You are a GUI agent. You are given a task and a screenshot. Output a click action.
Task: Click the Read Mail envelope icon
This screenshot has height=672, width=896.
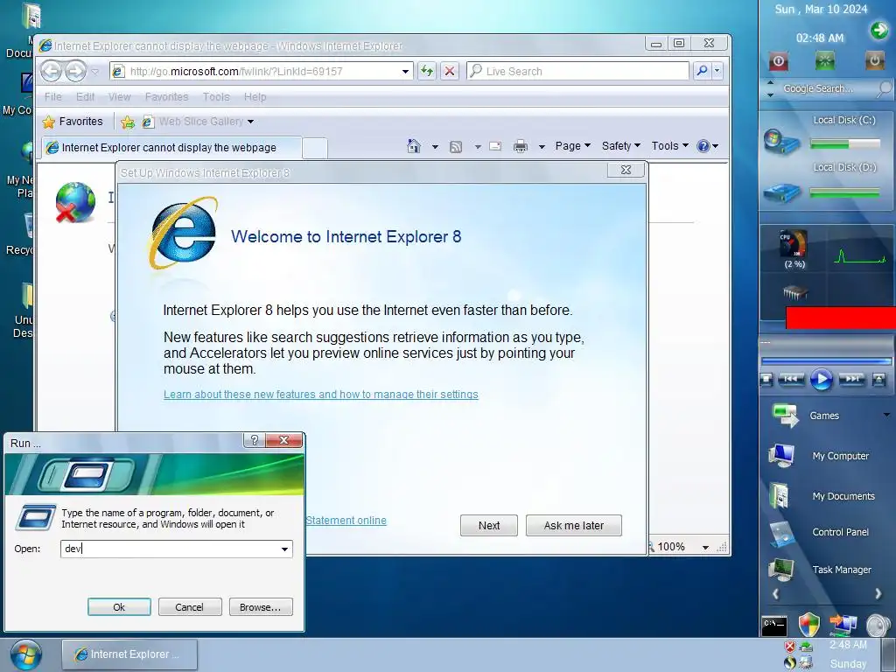click(x=495, y=146)
